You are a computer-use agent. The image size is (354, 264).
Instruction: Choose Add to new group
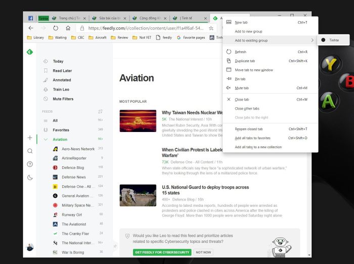coord(271,31)
